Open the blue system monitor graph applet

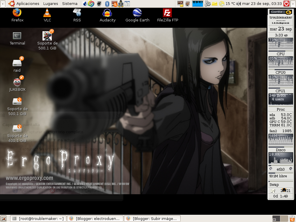(x=197, y=3)
